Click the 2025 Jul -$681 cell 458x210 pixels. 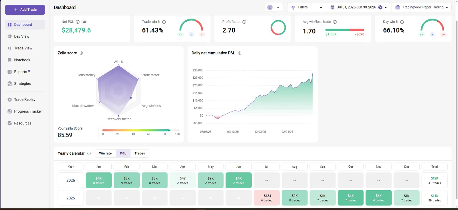click(267, 198)
